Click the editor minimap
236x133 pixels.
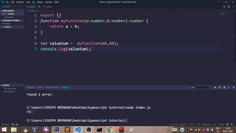(225, 14)
